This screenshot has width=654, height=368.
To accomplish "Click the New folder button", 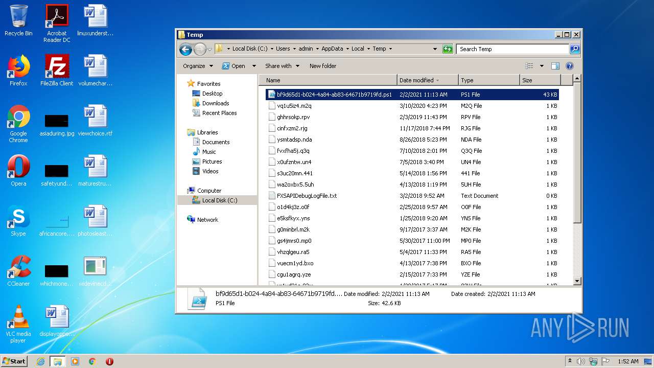I will (x=322, y=66).
